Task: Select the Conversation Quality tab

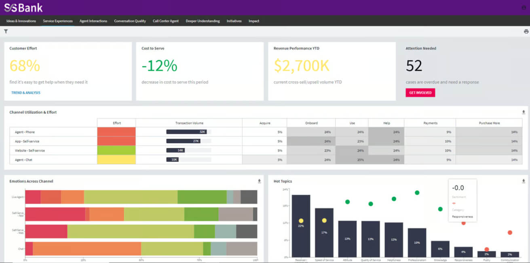Action: click(130, 21)
